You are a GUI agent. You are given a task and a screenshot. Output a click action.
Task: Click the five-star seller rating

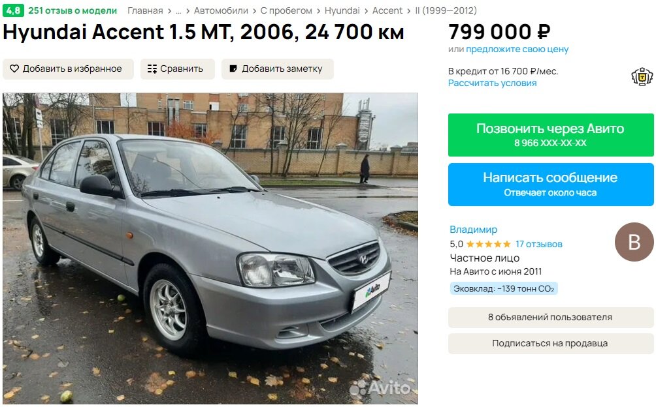(x=488, y=244)
